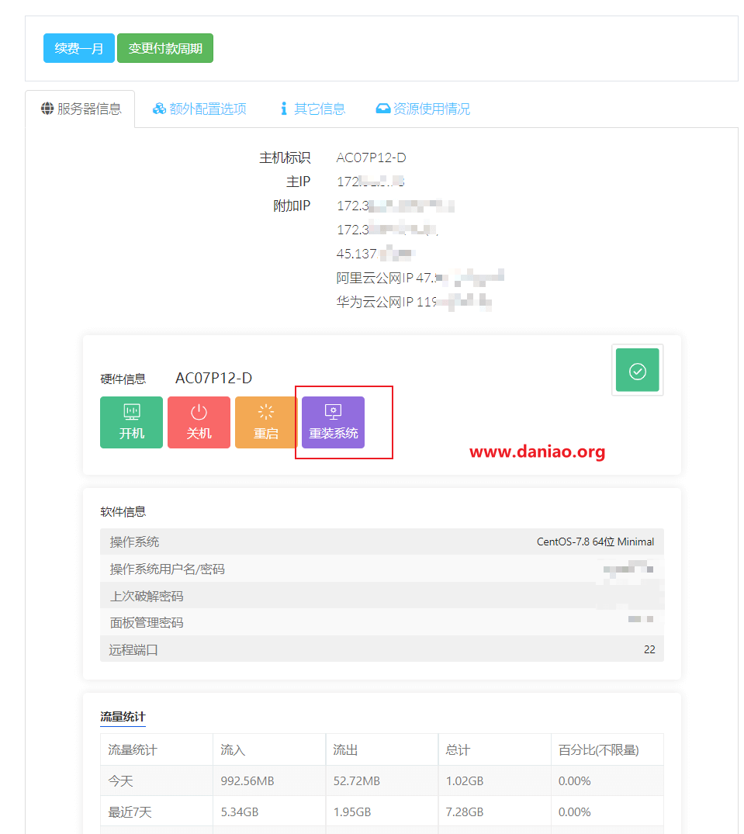Click the 百分比(不限量) column header
This screenshot has height=834, width=744.
click(x=598, y=750)
